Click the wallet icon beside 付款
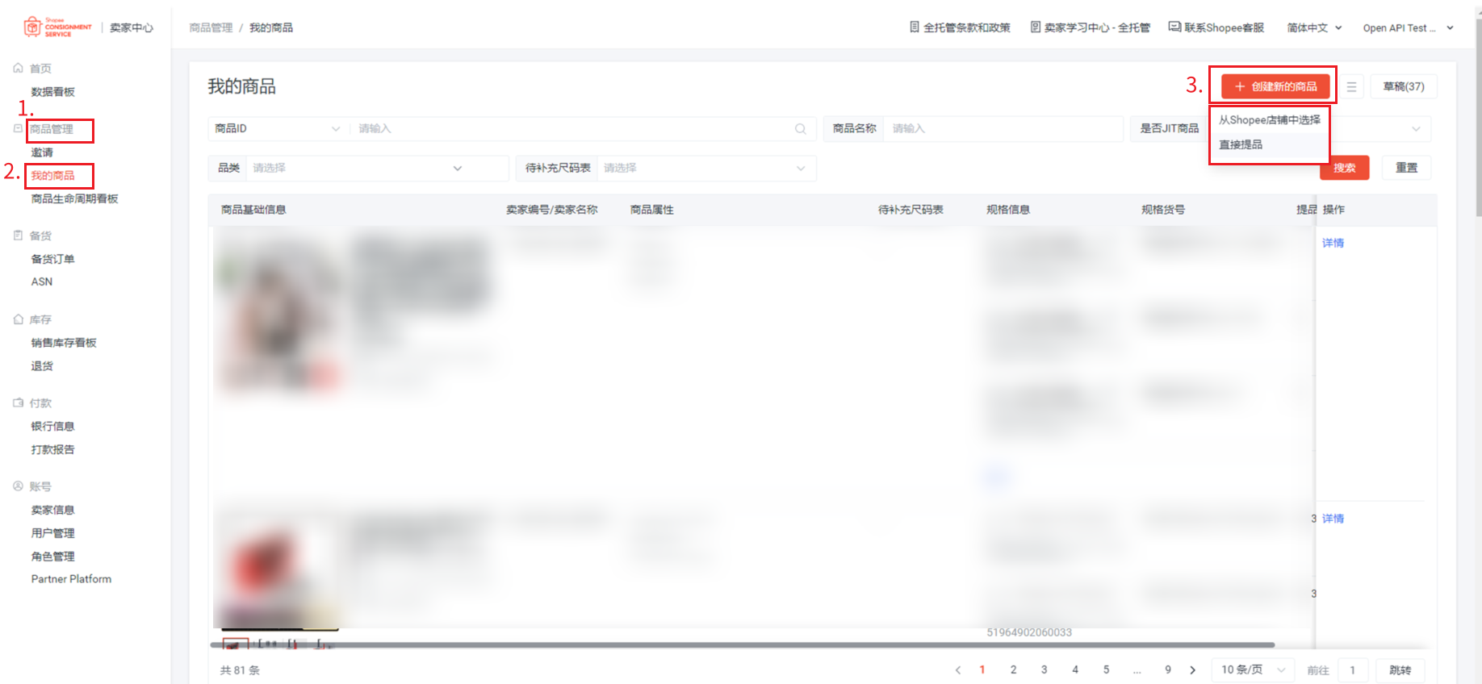 18,402
